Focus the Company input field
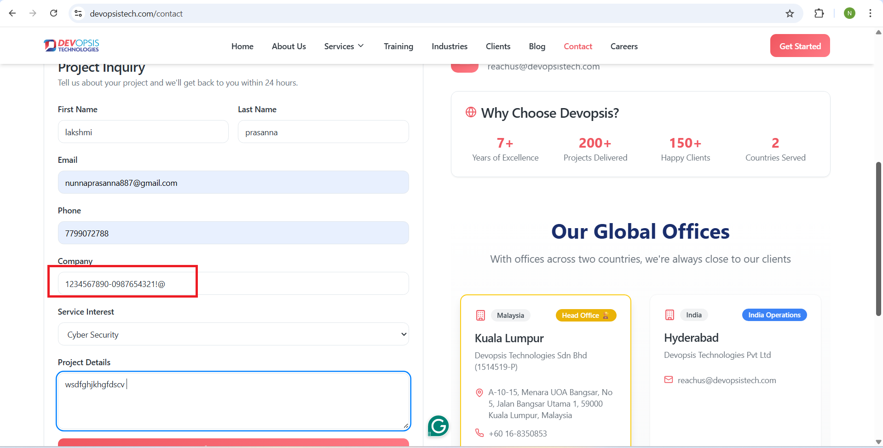The width and height of the screenshot is (883, 448). click(233, 284)
